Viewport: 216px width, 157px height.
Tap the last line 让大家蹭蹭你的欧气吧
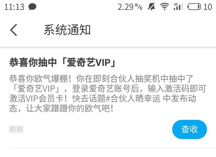click(x=70, y=108)
